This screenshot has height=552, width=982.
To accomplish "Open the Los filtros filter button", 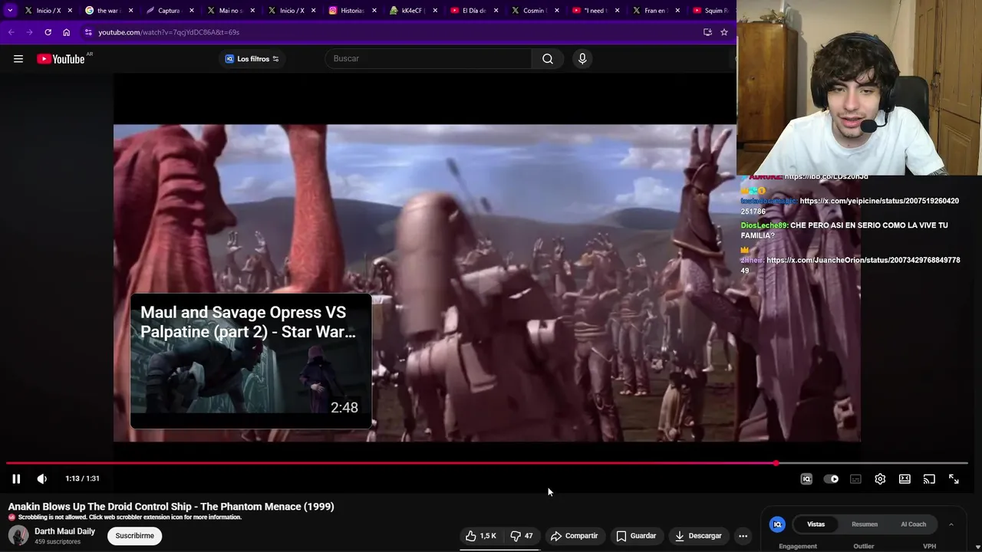I will coord(252,59).
